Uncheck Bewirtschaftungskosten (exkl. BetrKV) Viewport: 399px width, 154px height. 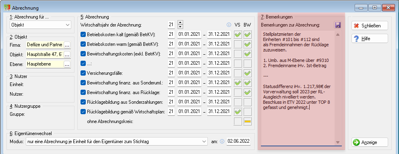pos(83,53)
